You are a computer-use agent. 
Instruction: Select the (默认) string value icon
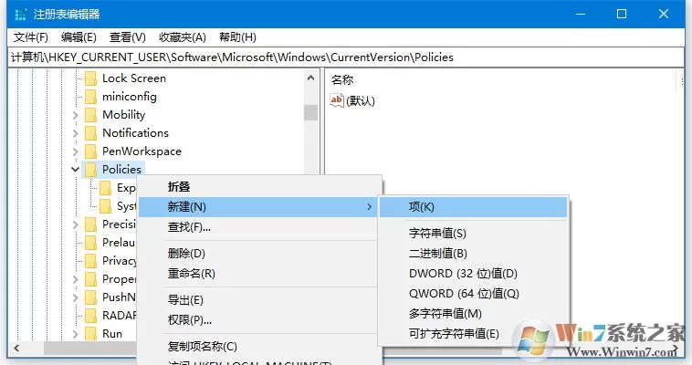click(x=336, y=100)
